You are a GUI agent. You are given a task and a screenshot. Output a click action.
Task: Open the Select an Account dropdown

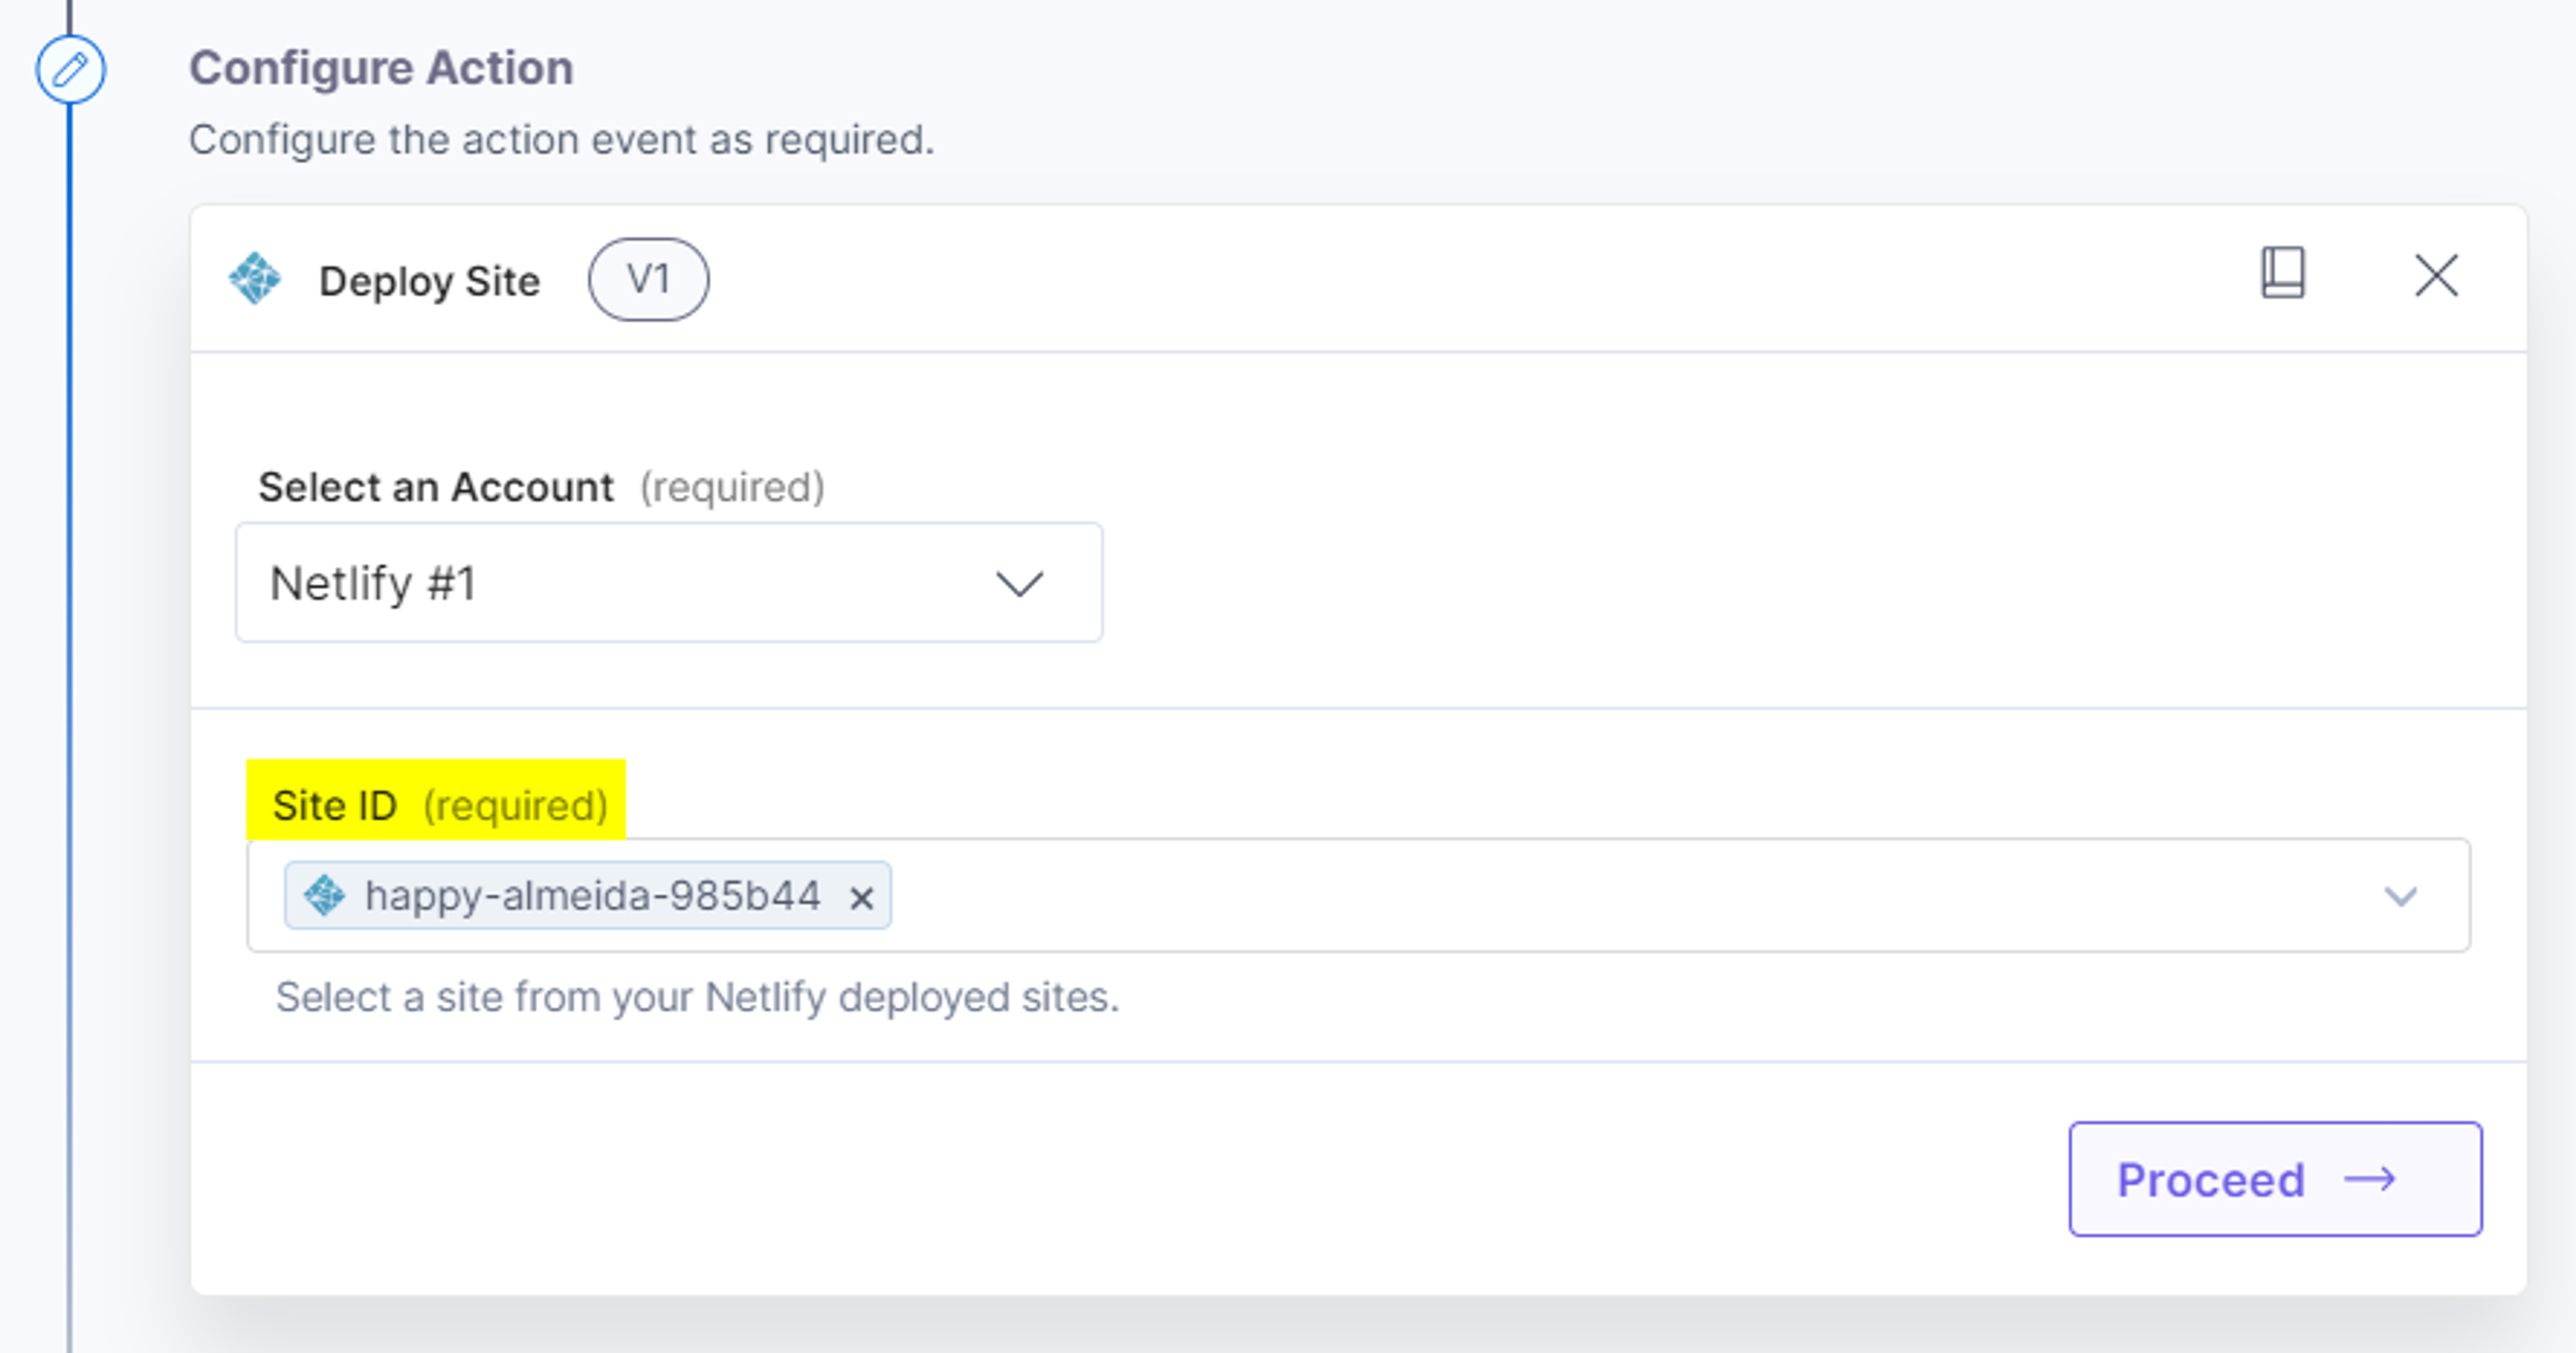[x=669, y=583]
